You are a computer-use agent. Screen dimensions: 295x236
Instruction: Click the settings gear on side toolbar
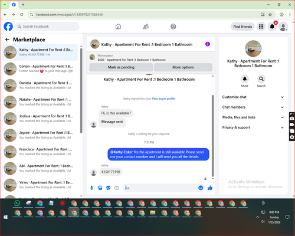click(x=292, y=137)
